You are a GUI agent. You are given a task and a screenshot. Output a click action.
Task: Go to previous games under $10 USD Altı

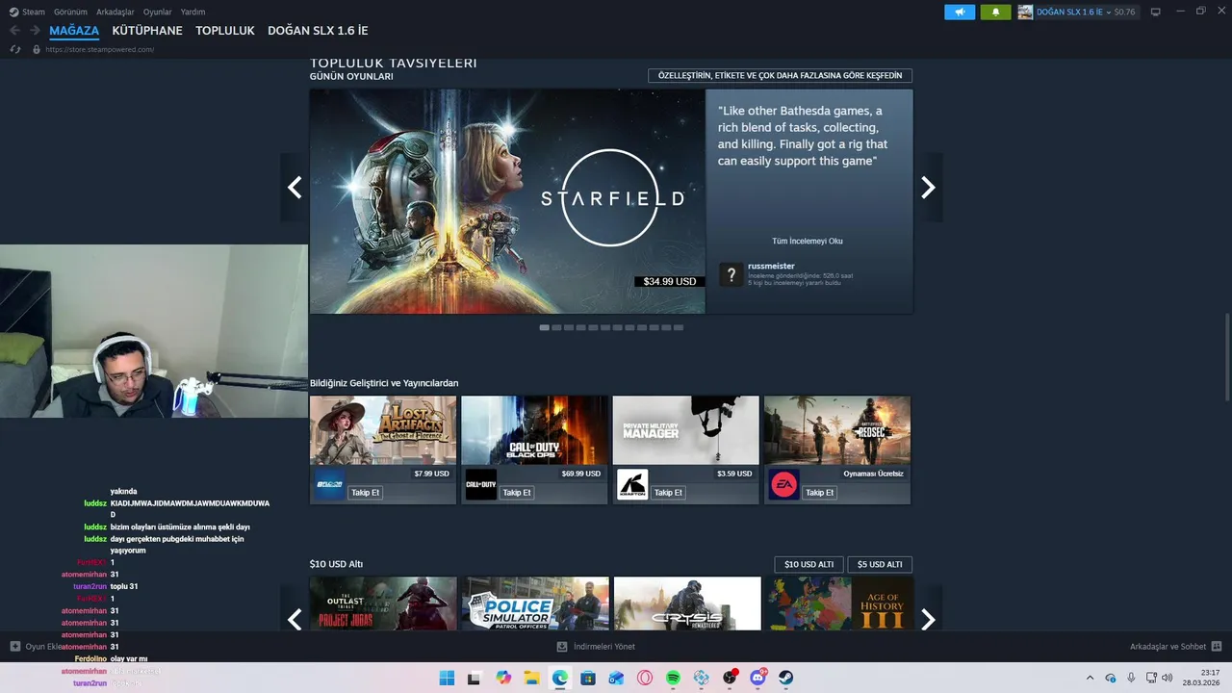(295, 619)
